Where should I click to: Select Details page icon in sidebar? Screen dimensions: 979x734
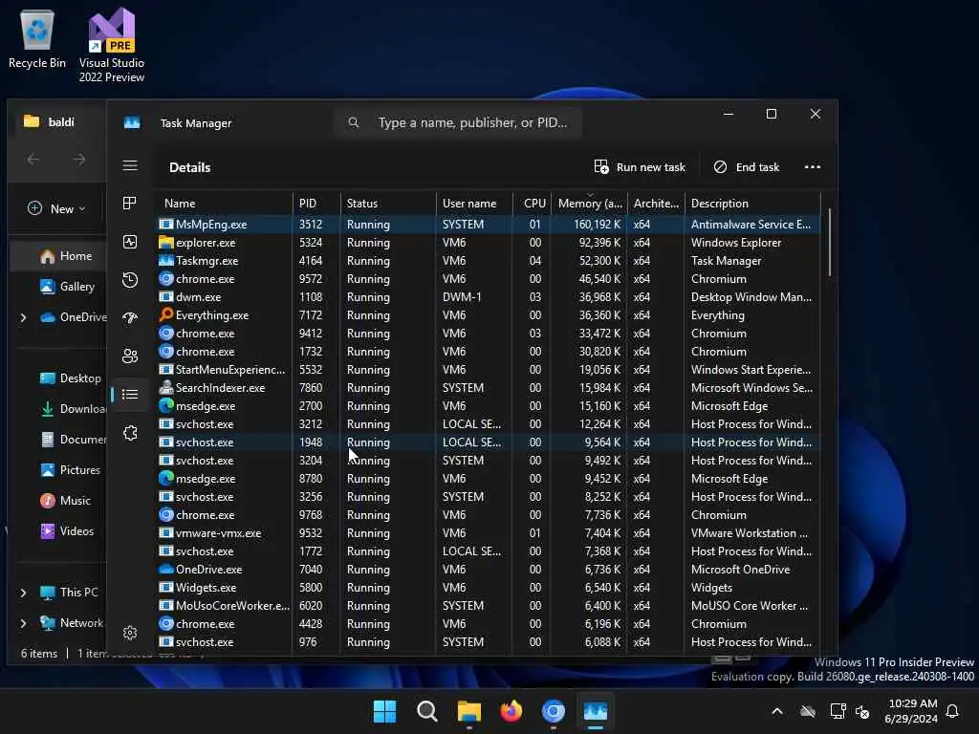tap(130, 395)
